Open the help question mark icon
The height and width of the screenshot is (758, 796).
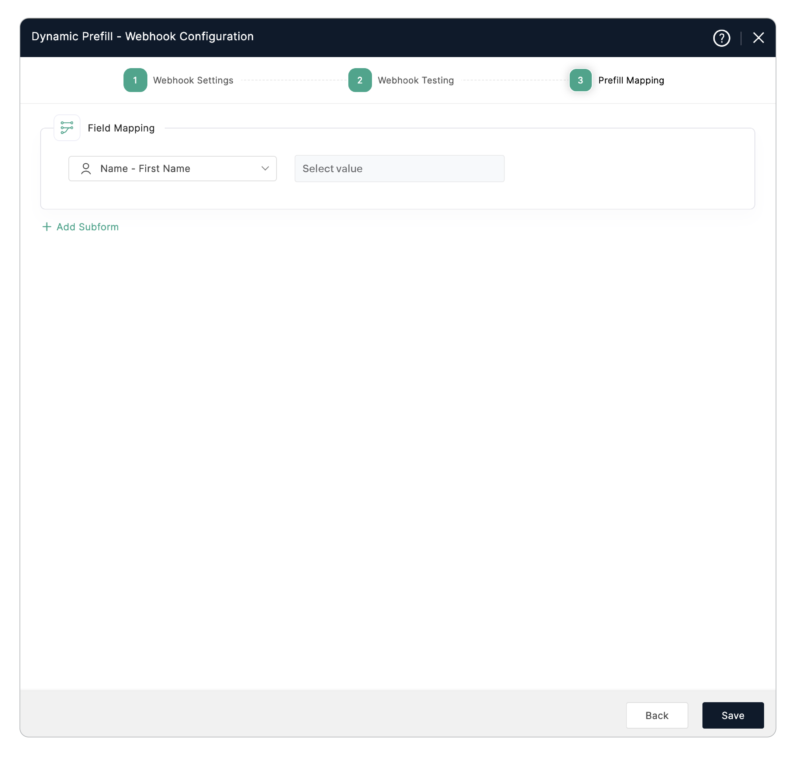(x=721, y=38)
